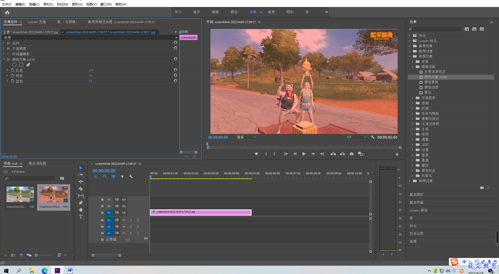Reset 红色 value

[x=175, y=70]
